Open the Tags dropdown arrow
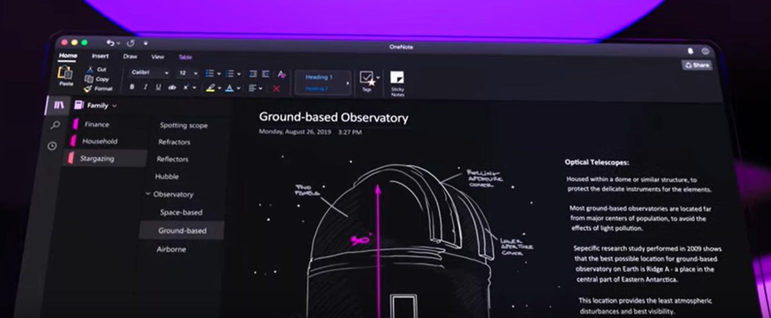This screenshot has height=318, width=771. tap(378, 77)
